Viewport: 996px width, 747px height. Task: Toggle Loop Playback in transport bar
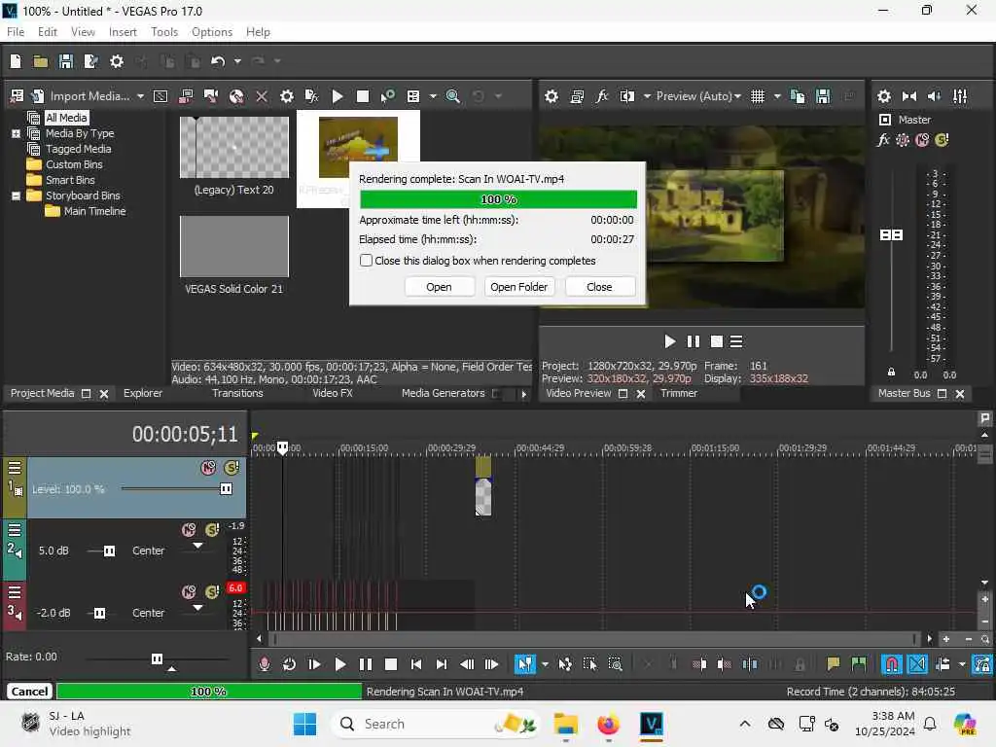(289, 664)
